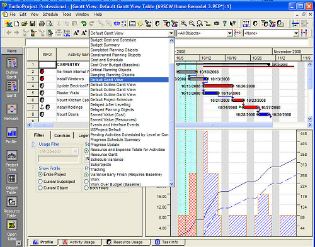Image resolution: width=315 pixels, height=247 pixels.
Task: Click the Print icon in toolbar
Action: click(42, 23)
